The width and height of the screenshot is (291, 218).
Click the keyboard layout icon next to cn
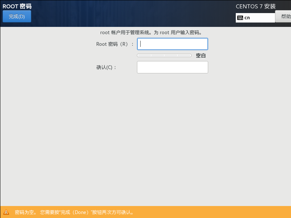pos(240,18)
